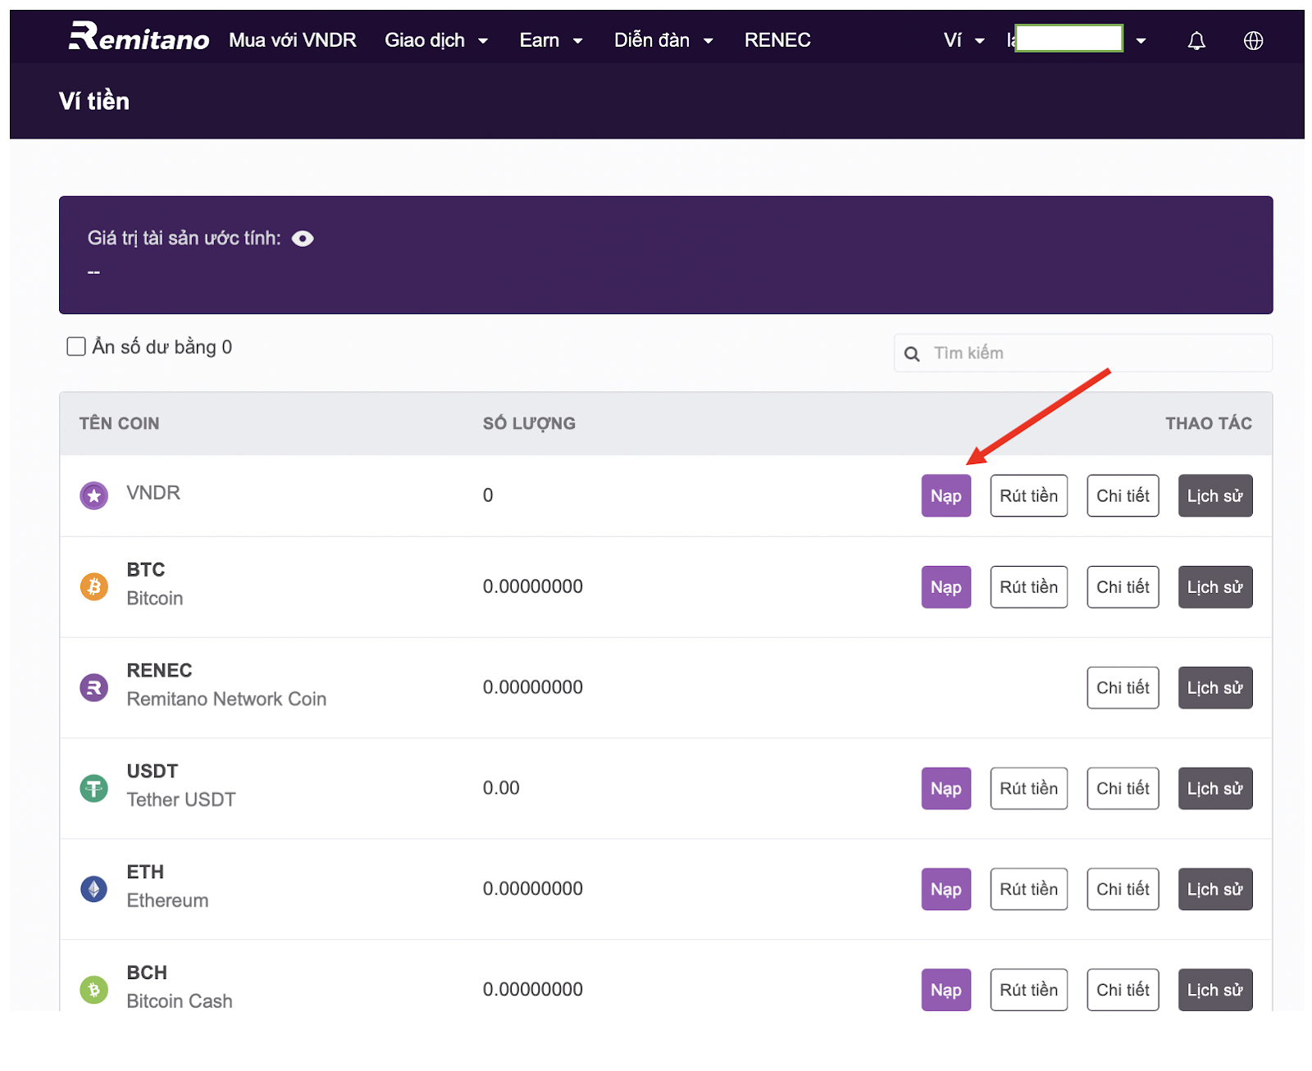Click Nạp for BCH
The image size is (1312, 1071).
tap(946, 990)
